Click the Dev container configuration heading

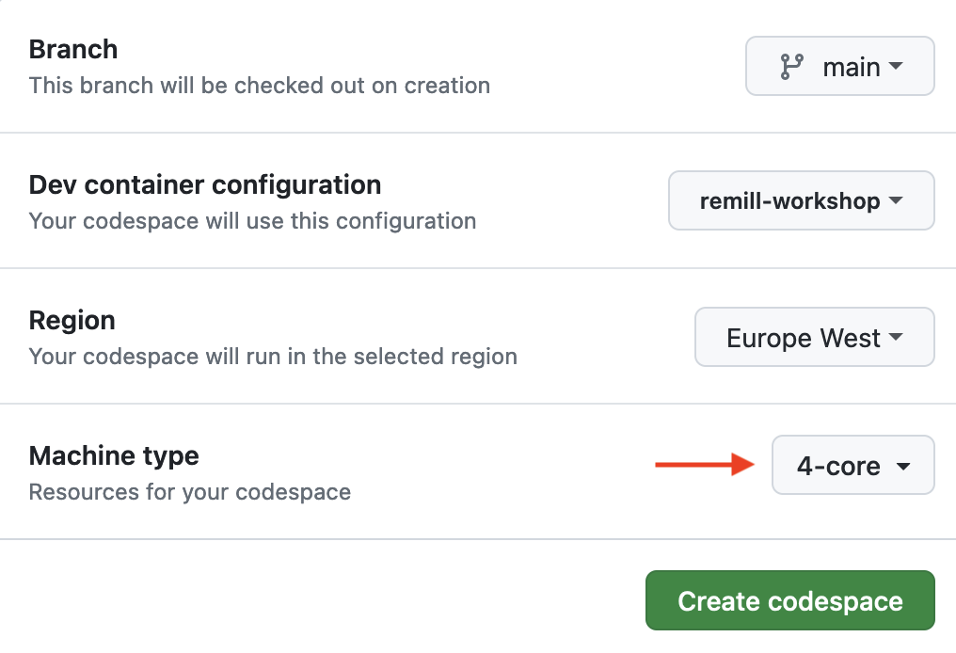pyautogui.click(x=205, y=184)
